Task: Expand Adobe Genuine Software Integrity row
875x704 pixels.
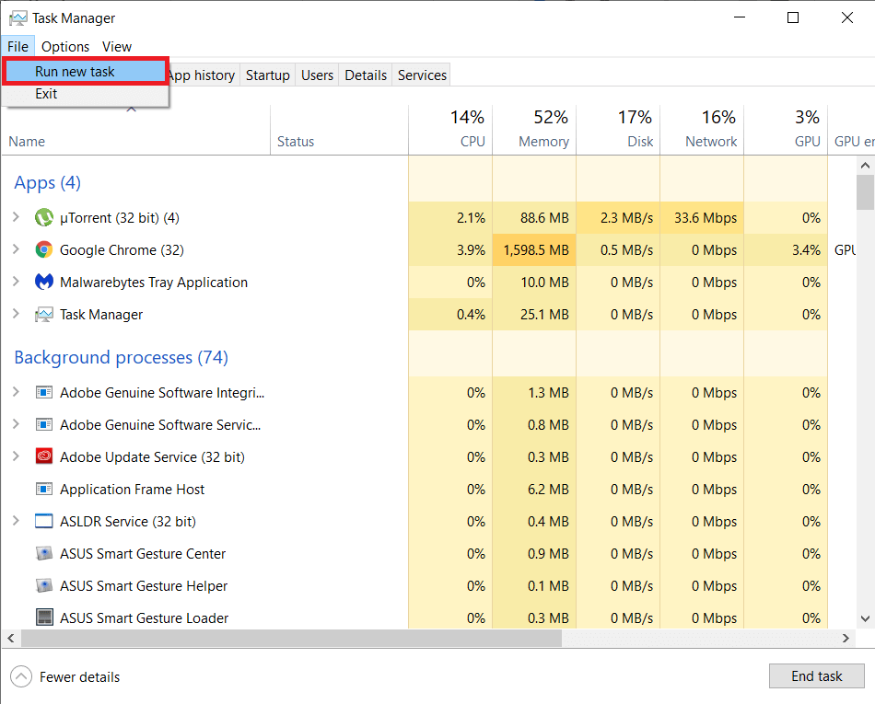Action: (x=17, y=392)
